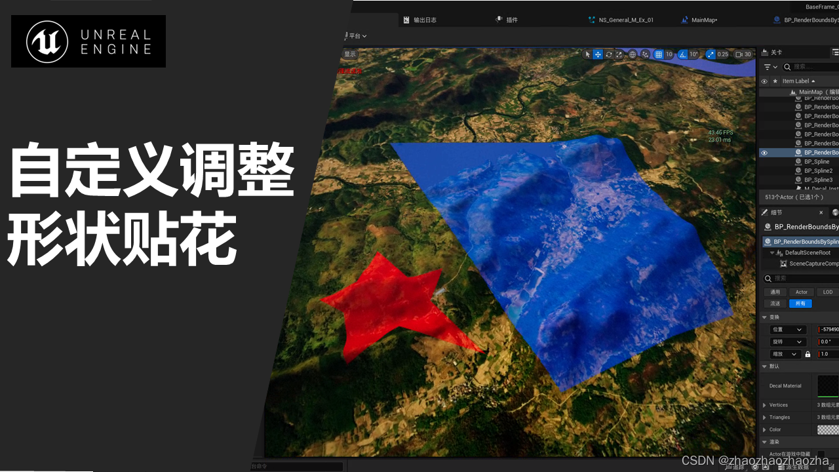Edit the location X value field

(x=829, y=330)
